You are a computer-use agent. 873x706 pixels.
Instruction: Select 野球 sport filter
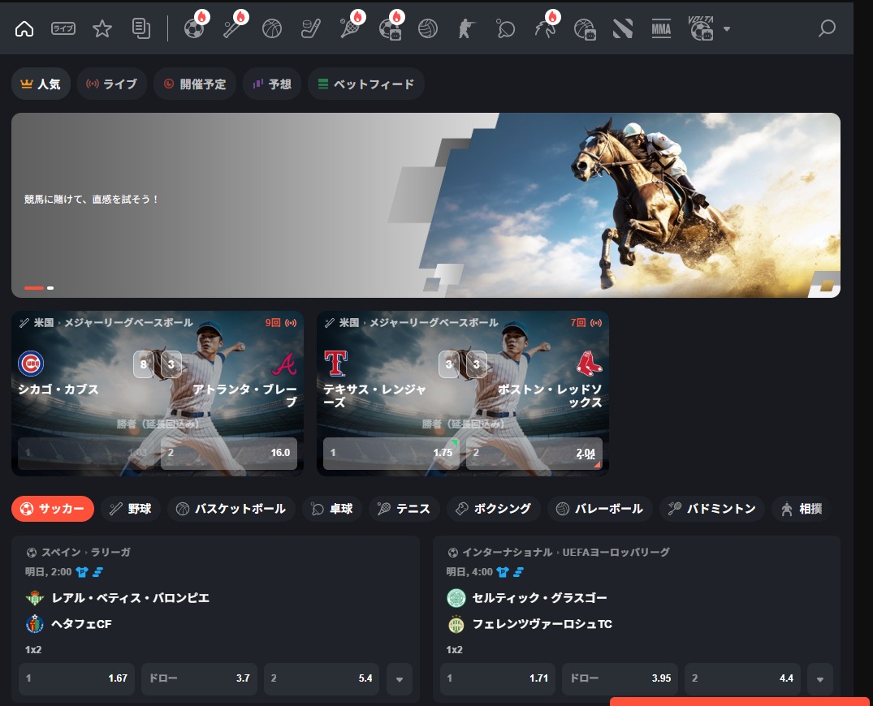[131, 509]
